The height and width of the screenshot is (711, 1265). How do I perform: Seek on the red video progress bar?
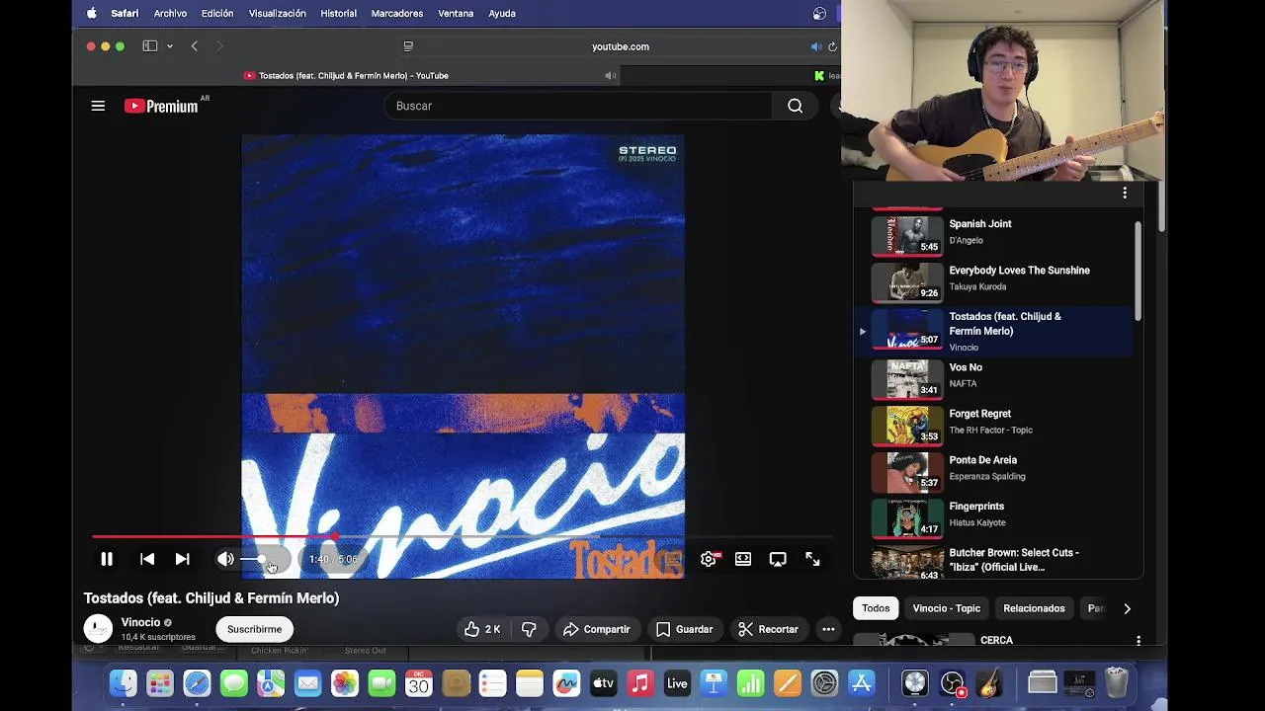(x=462, y=537)
